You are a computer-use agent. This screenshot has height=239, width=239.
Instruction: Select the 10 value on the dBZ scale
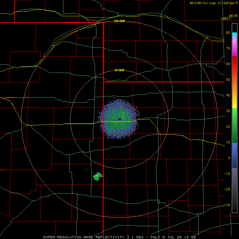coord(228,142)
